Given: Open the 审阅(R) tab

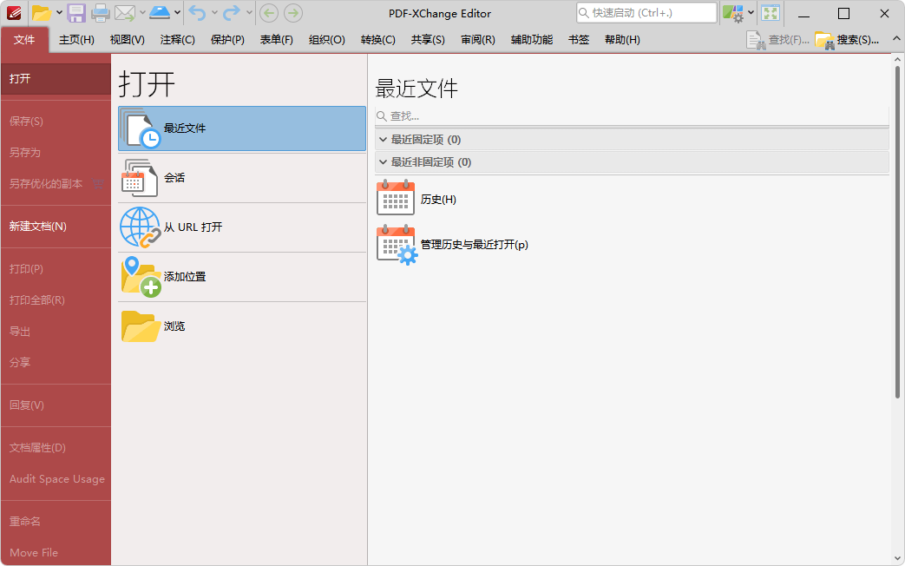Looking at the screenshot, I should point(478,40).
